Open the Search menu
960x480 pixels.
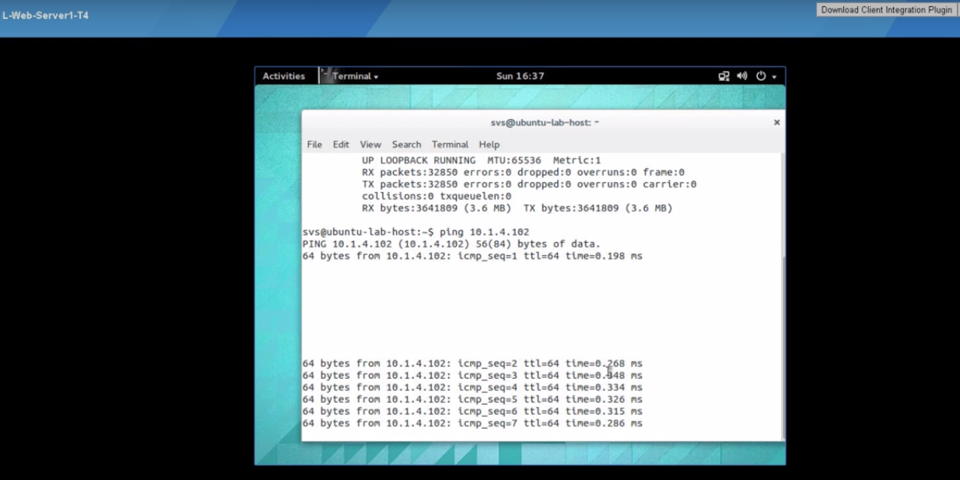[406, 145]
